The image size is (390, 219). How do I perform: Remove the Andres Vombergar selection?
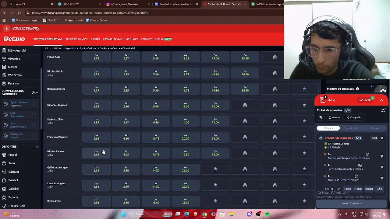pyautogui.click(x=381, y=156)
